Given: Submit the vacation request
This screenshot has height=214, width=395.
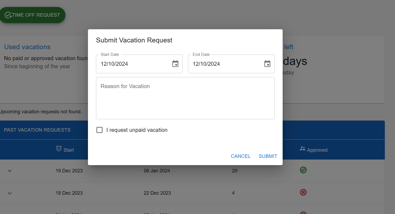Looking at the screenshot, I should point(268,156).
